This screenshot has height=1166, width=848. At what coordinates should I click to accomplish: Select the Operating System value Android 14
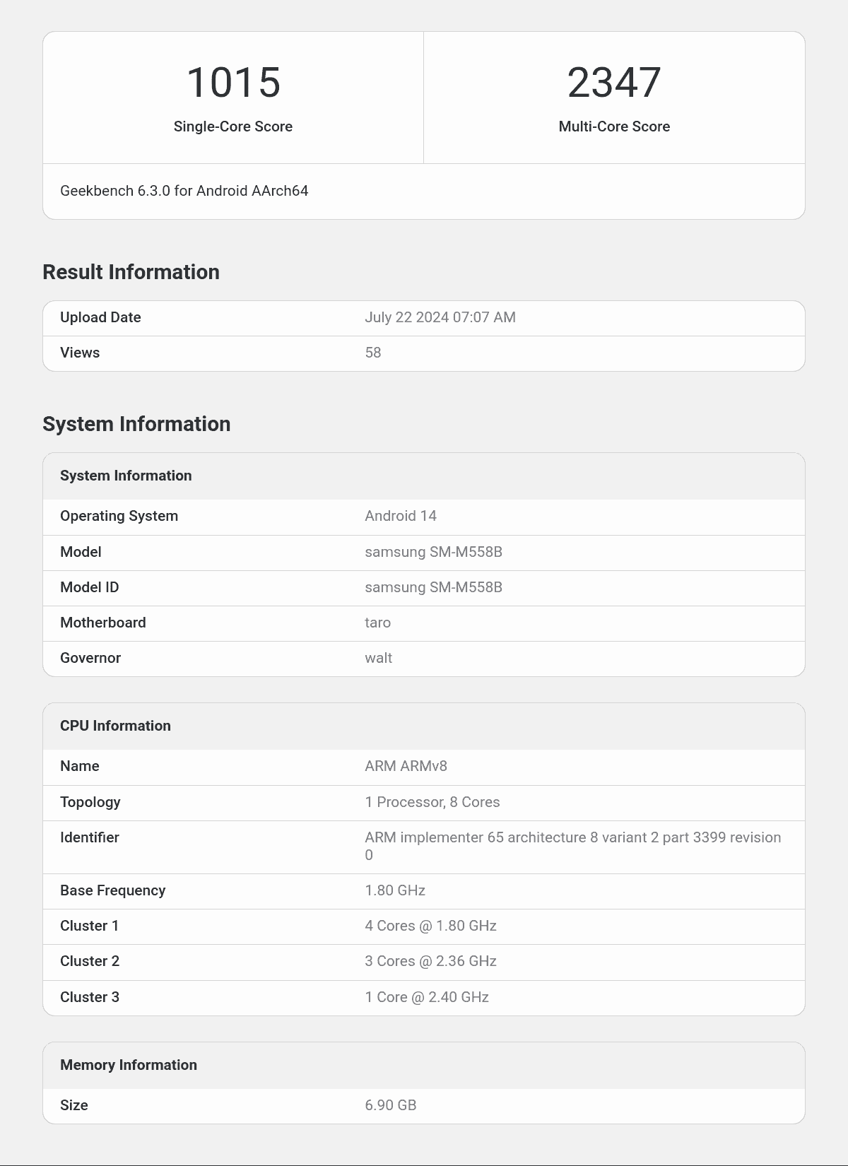coord(400,516)
